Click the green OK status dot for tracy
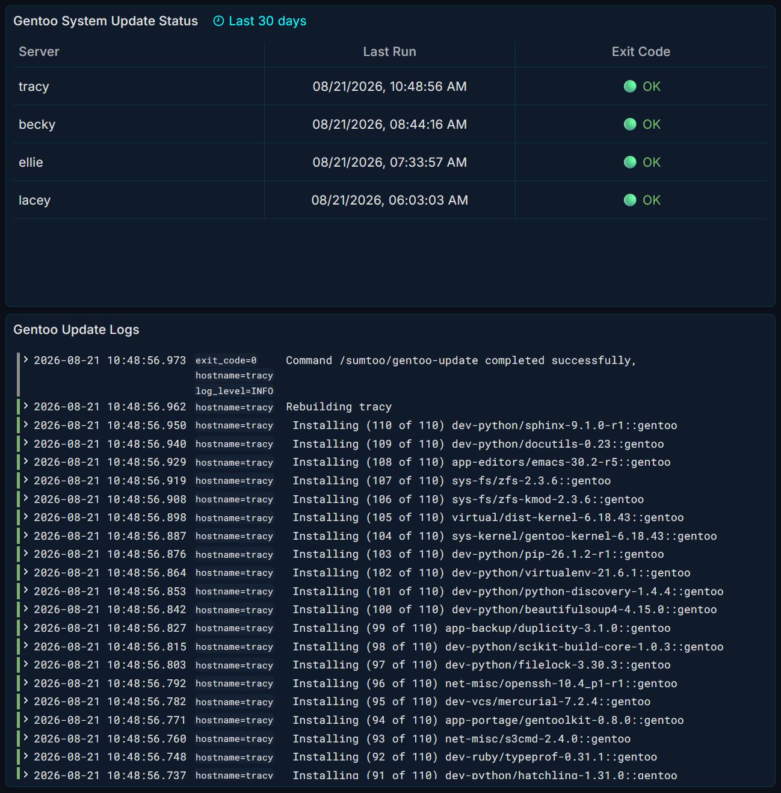 click(x=630, y=86)
